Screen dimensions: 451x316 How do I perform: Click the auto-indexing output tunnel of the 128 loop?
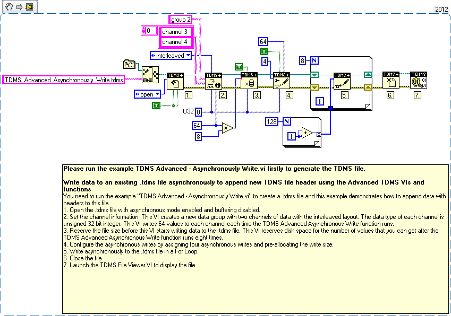click(x=319, y=134)
